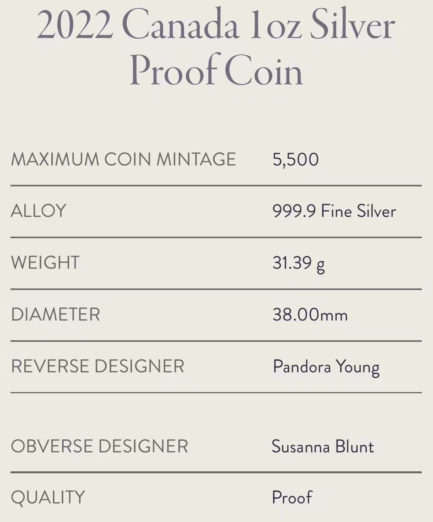
Task: Click the divider line under REVERSE DESIGNER row
Action: (216, 392)
